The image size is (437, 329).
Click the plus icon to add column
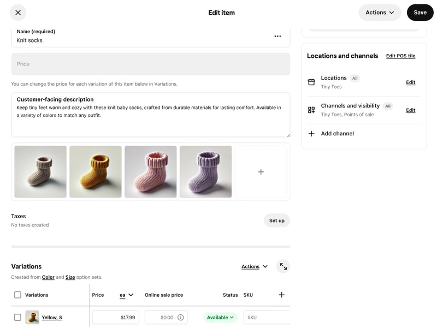281,295
